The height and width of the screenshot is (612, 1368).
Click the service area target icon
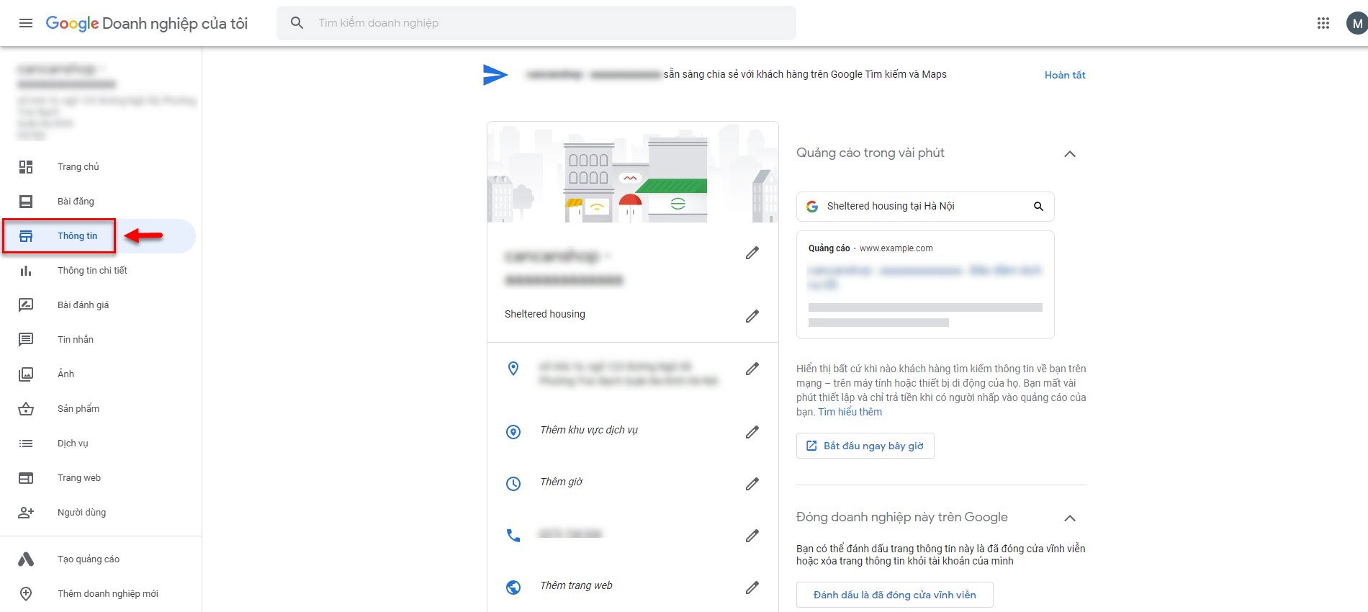[513, 432]
